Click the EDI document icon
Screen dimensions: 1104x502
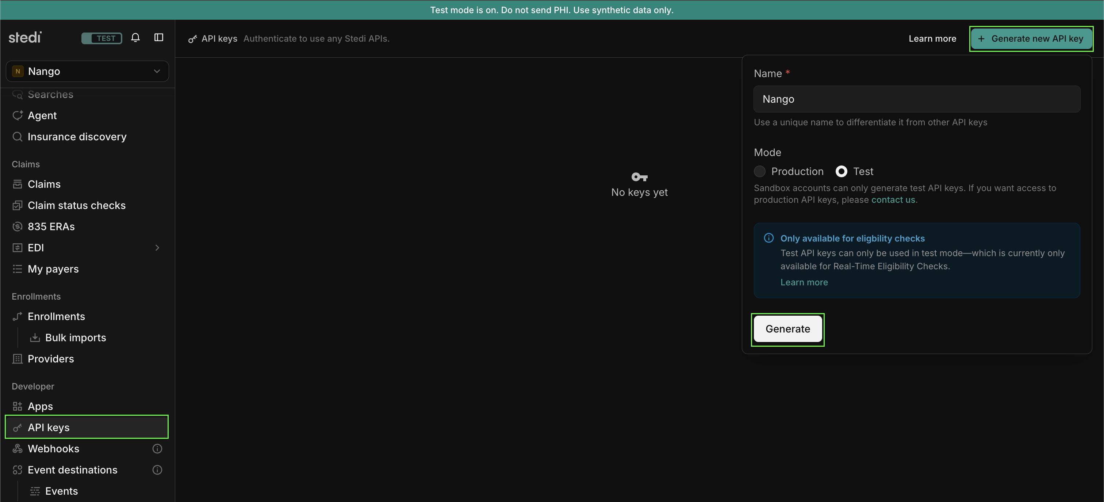(18, 248)
